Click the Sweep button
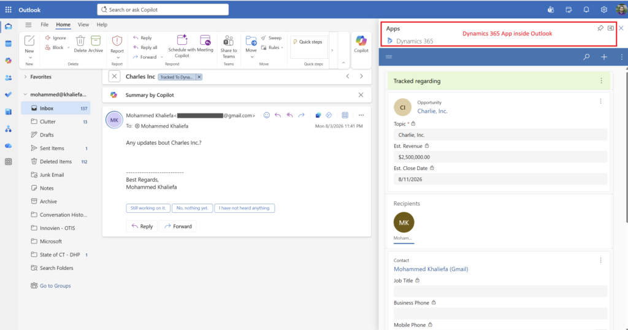The height and width of the screenshot is (330, 628). 271,37
